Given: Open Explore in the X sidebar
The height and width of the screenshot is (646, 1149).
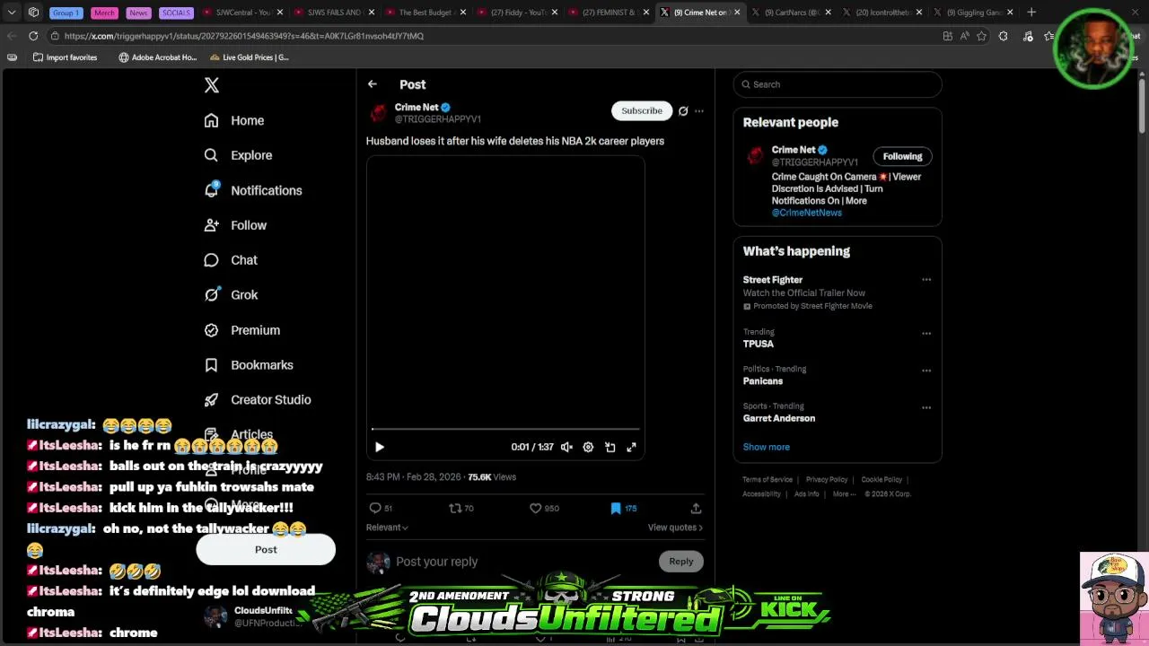Looking at the screenshot, I should pos(238,155).
